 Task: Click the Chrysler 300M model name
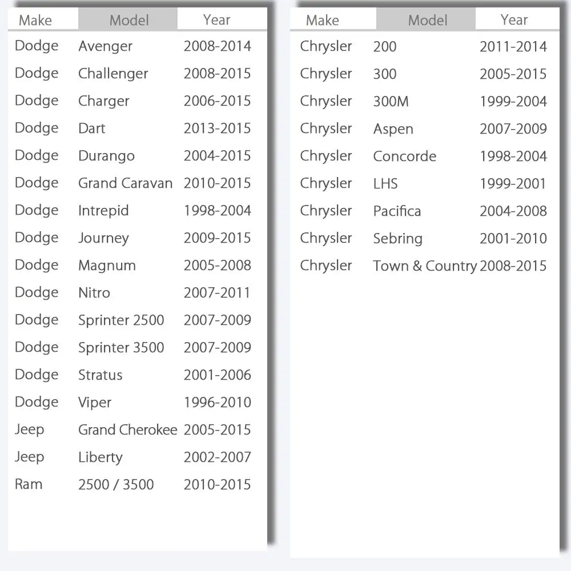tap(391, 101)
